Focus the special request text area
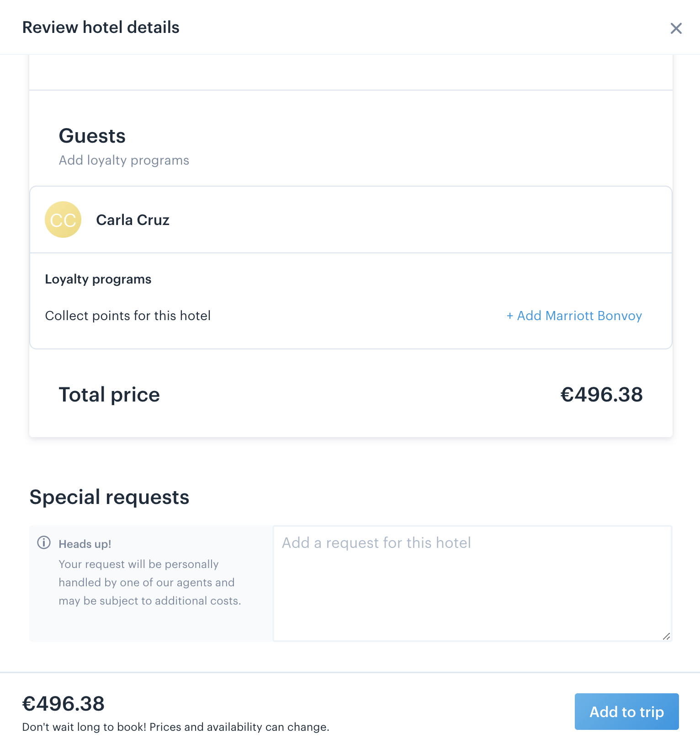700x750 pixels. (x=472, y=584)
